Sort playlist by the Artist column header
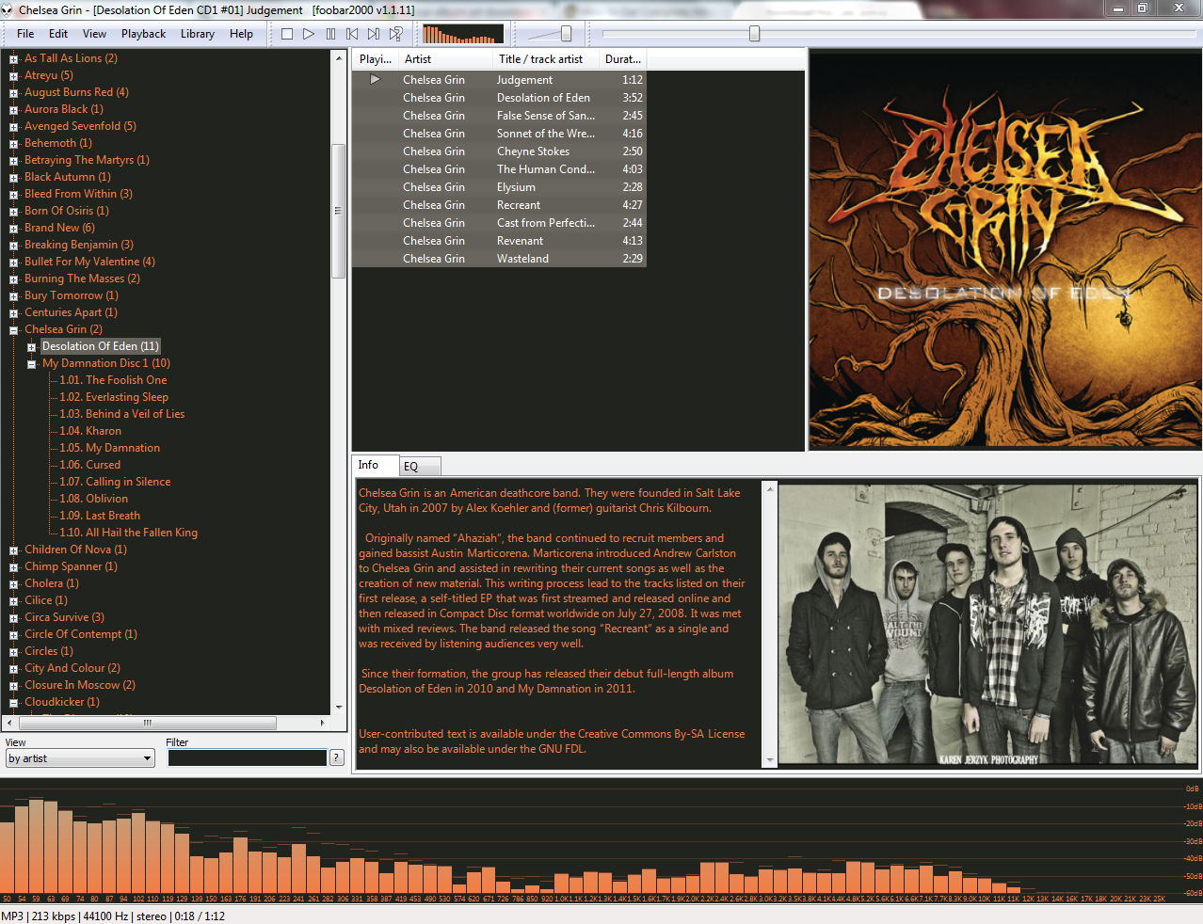1203x924 pixels. tap(446, 59)
